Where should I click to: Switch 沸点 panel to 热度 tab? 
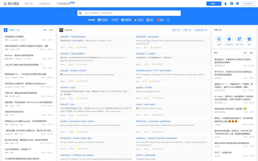tap(245, 53)
